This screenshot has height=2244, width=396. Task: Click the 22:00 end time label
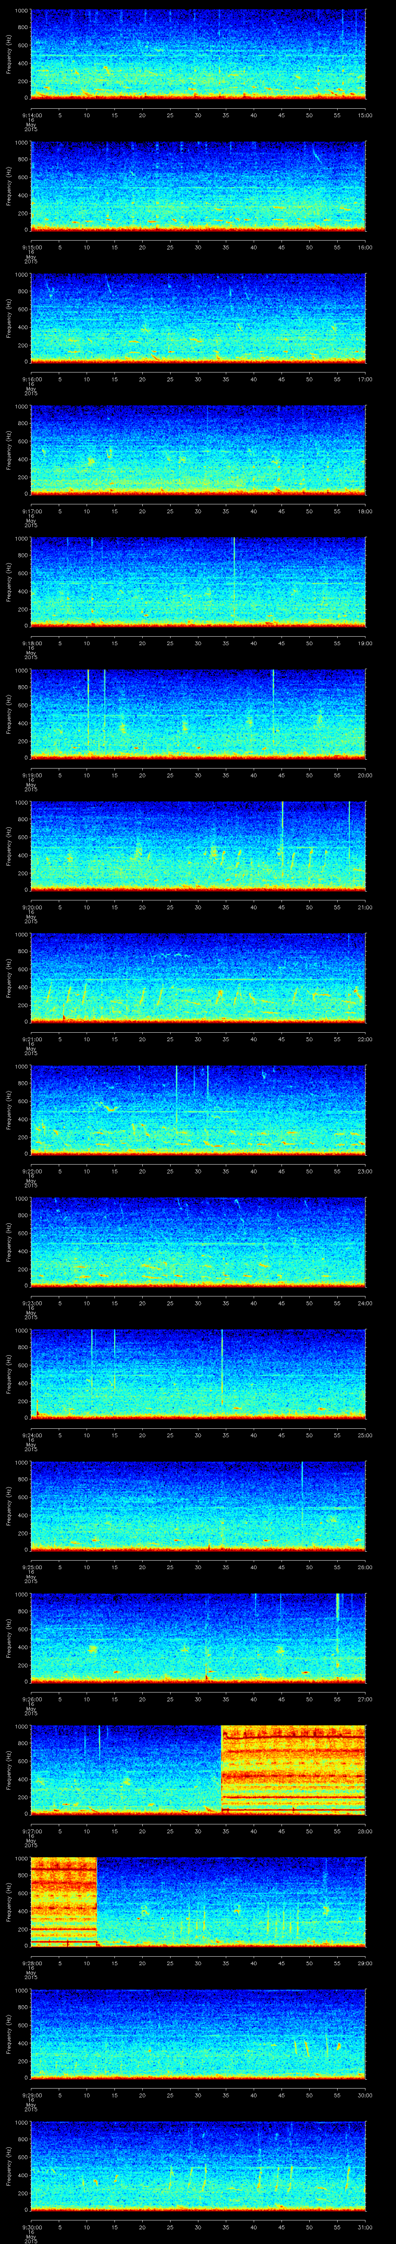click(365, 1039)
